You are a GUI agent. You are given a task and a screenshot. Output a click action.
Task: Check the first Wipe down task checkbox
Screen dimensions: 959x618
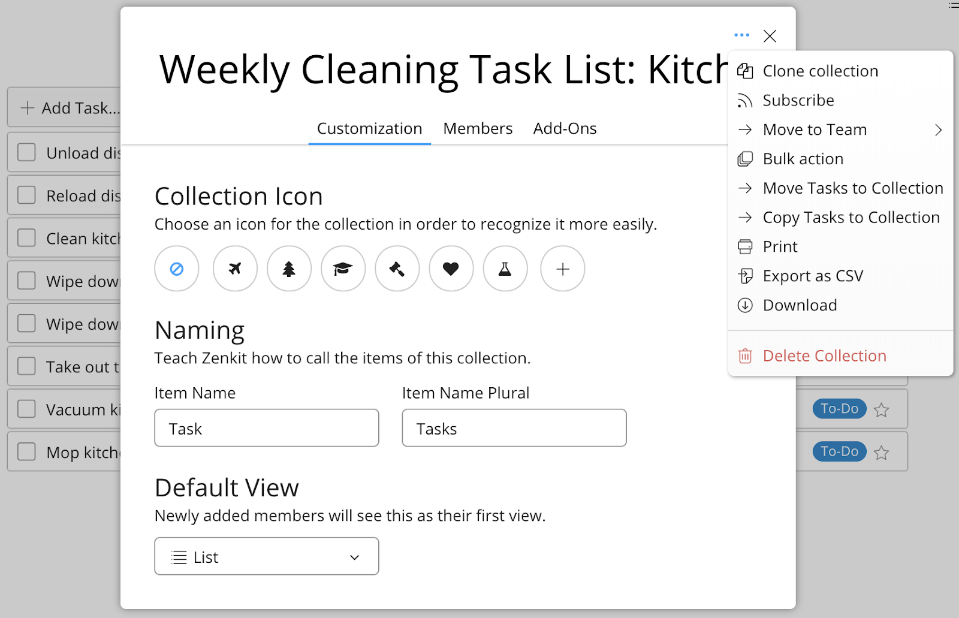26,281
